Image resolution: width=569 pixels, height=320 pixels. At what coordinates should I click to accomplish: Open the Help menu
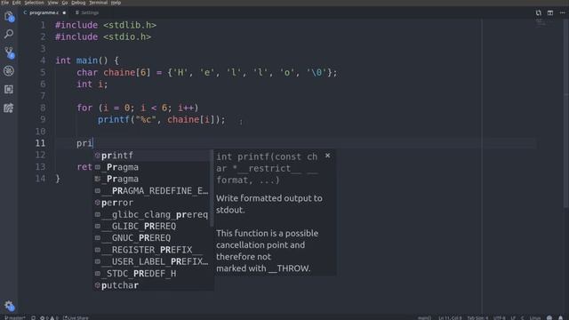point(116,3)
